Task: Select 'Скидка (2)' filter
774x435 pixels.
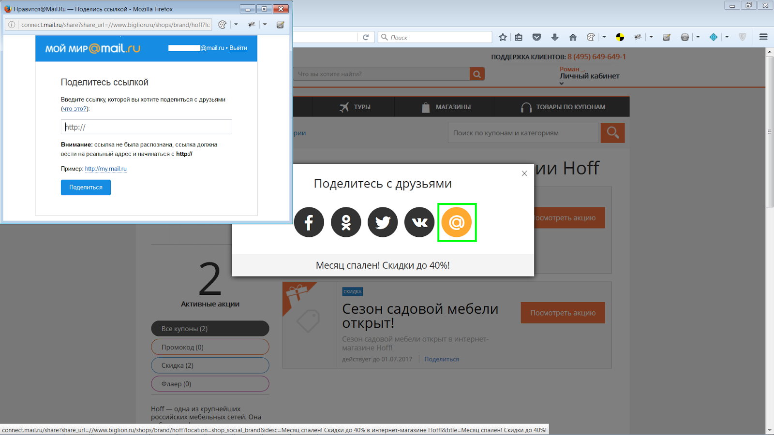Action: pyautogui.click(x=210, y=365)
